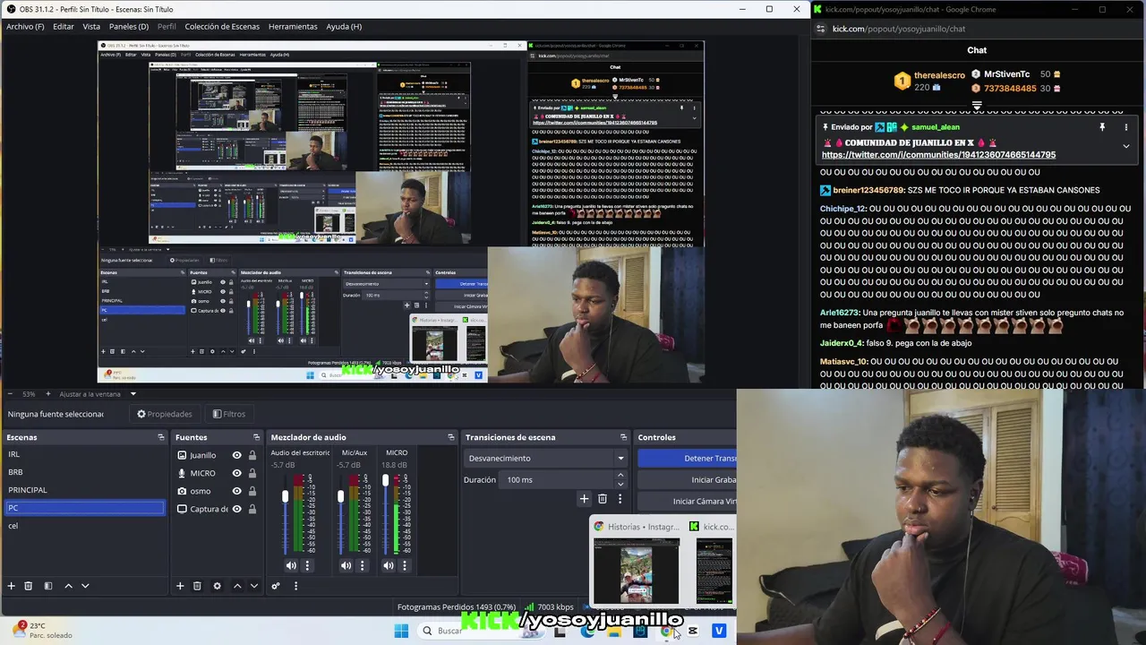The image size is (1146, 645).
Task: Adjust MICRO volume fader
Action: (385, 482)
